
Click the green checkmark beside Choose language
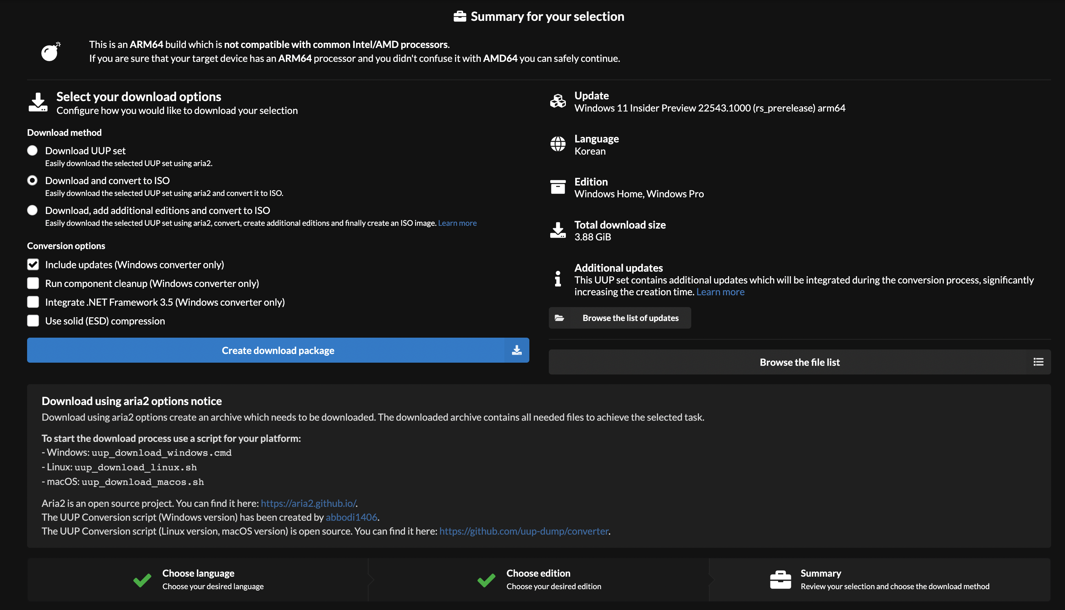click(142, 580)
